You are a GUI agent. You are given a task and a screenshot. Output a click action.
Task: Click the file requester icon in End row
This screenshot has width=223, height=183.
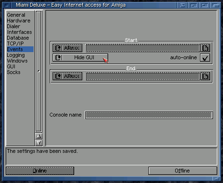tap(205, 76)
